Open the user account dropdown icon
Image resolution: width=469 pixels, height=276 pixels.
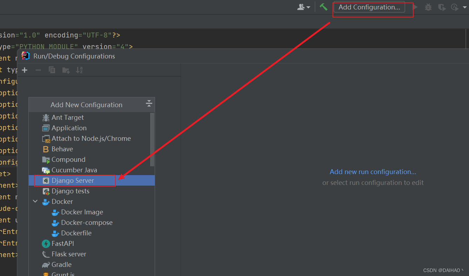click(304, 7)
